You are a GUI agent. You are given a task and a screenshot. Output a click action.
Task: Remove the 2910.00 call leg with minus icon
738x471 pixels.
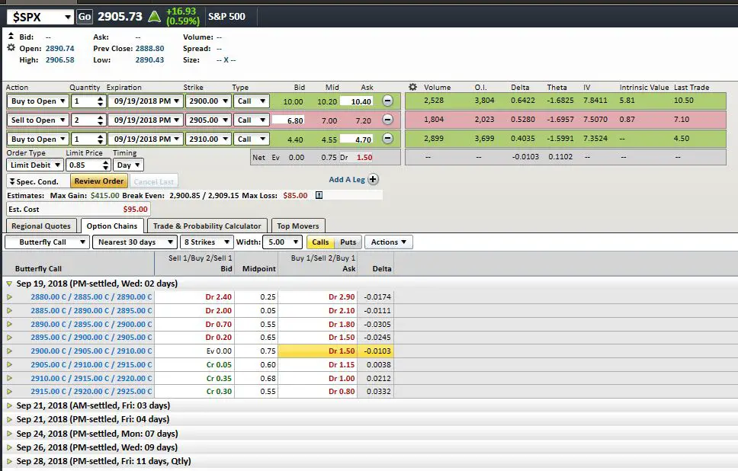click(x=387, y=139)
